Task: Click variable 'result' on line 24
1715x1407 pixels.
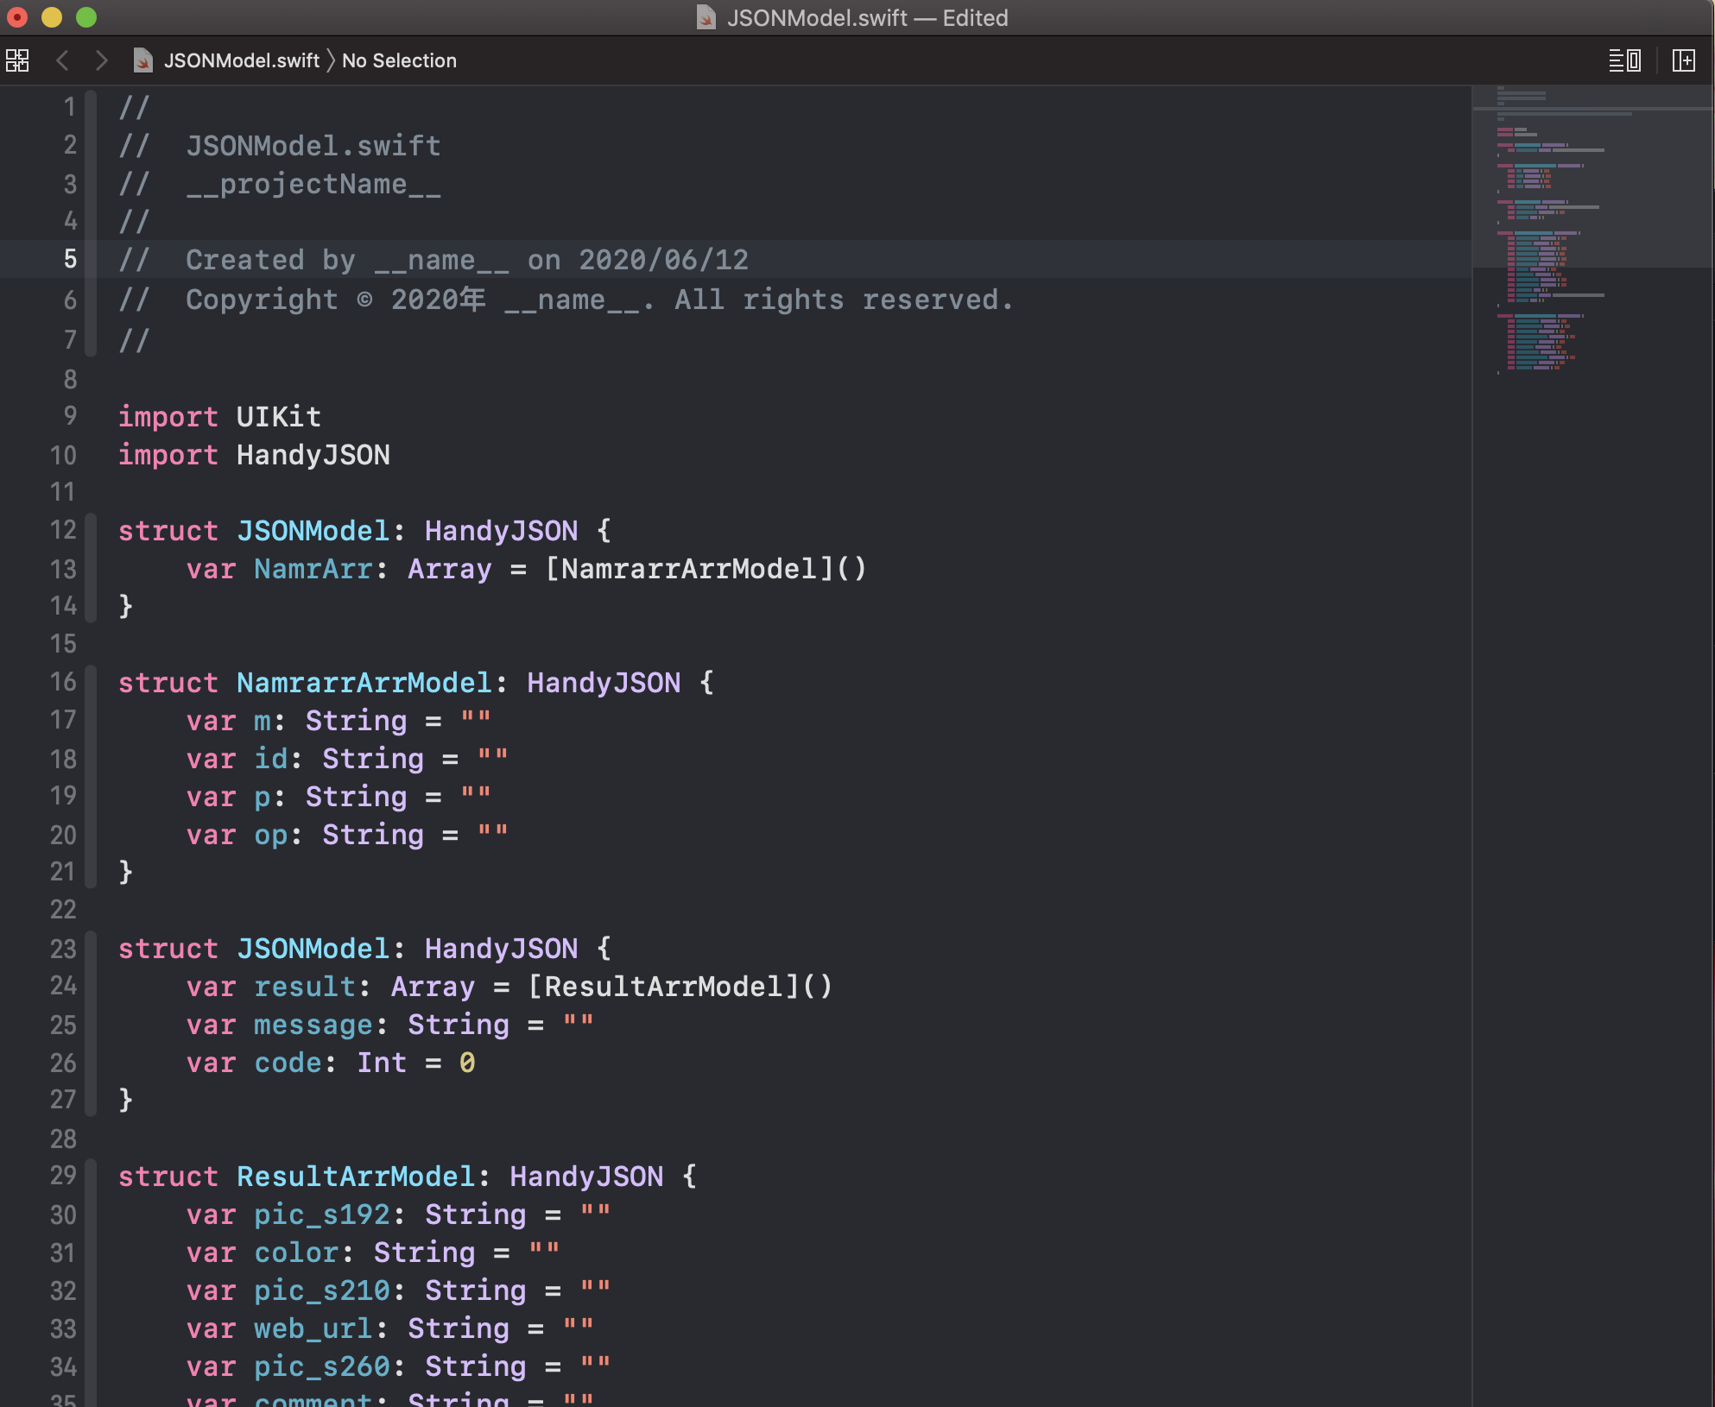Action: click(305, 986)
